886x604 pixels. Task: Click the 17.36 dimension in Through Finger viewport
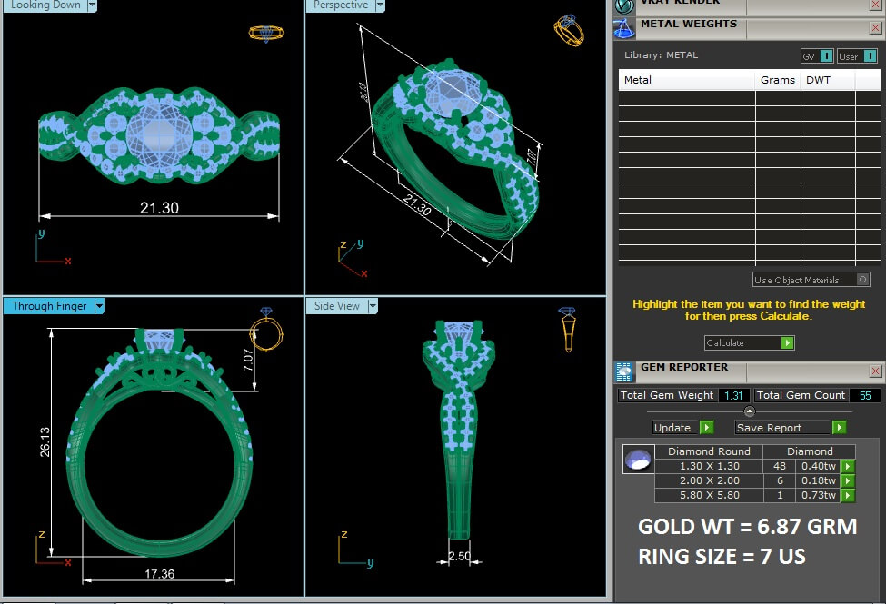pos(159,574)
